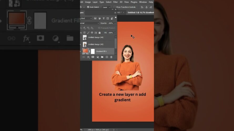The height and width of the screenshot is (131, 234).
Task: Open Move tool preset picker arrow
Action: (x=84, y=7)
